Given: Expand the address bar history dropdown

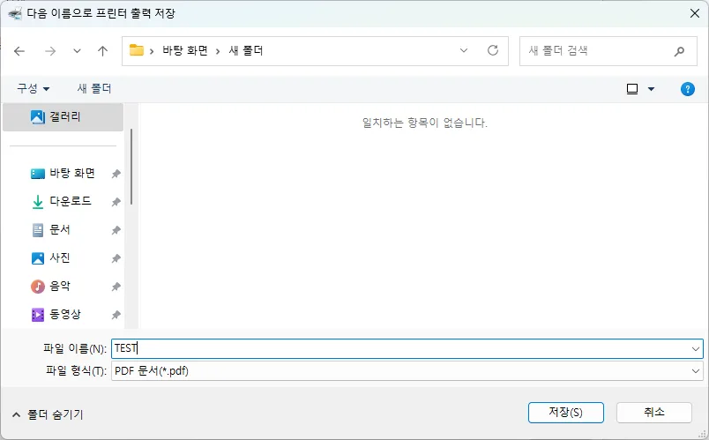Looking at the screenshot, I should point(464,51).
